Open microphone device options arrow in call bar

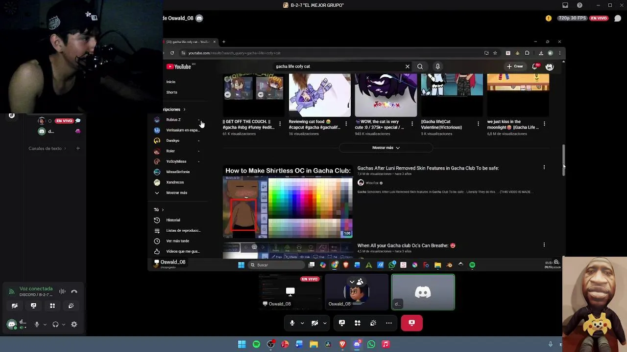pos(302,323)
